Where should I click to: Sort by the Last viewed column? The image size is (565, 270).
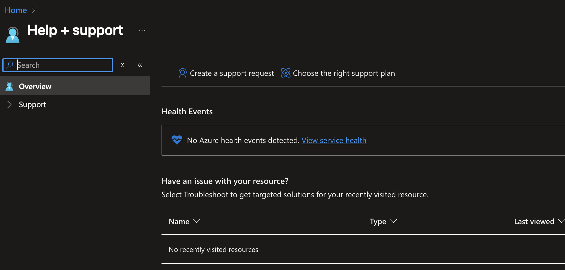(539, 221)
